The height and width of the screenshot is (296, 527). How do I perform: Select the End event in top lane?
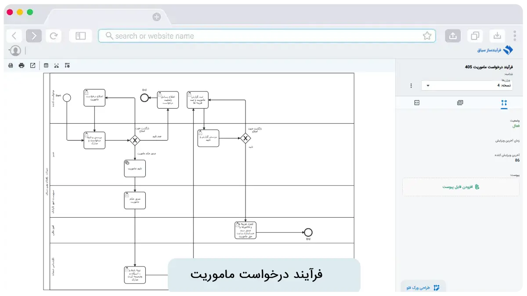coord(144,98)
